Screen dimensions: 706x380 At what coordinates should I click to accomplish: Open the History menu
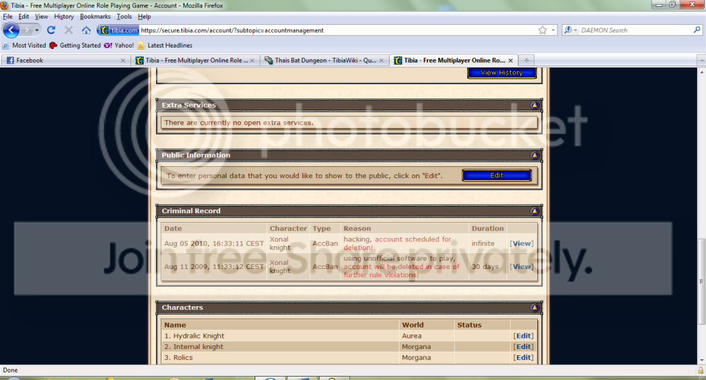coord(63,17)
